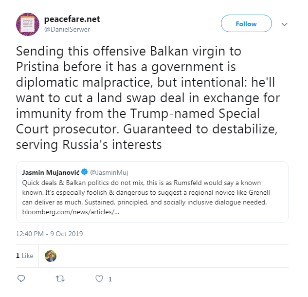The height and width of the screenshot is (297, 308).
Task: Click Jasmin Mujanović's verified badge
Action: pyautogui.click(x=85, y=172)
